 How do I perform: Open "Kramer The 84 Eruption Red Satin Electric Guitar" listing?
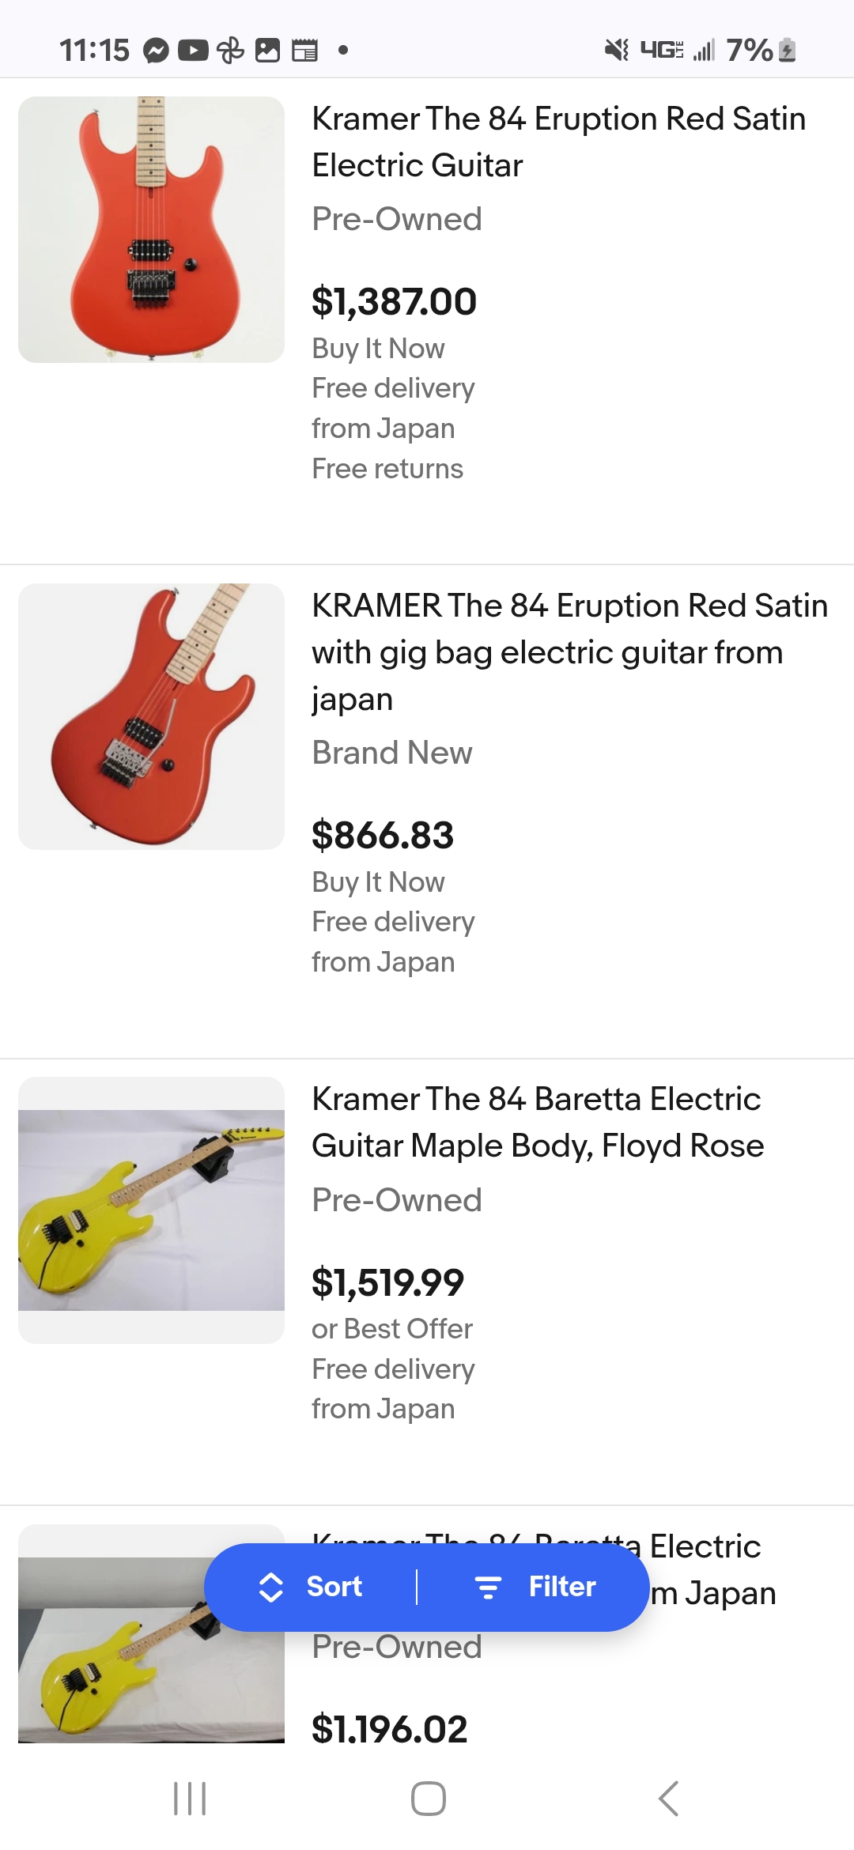tap(558, 142)
